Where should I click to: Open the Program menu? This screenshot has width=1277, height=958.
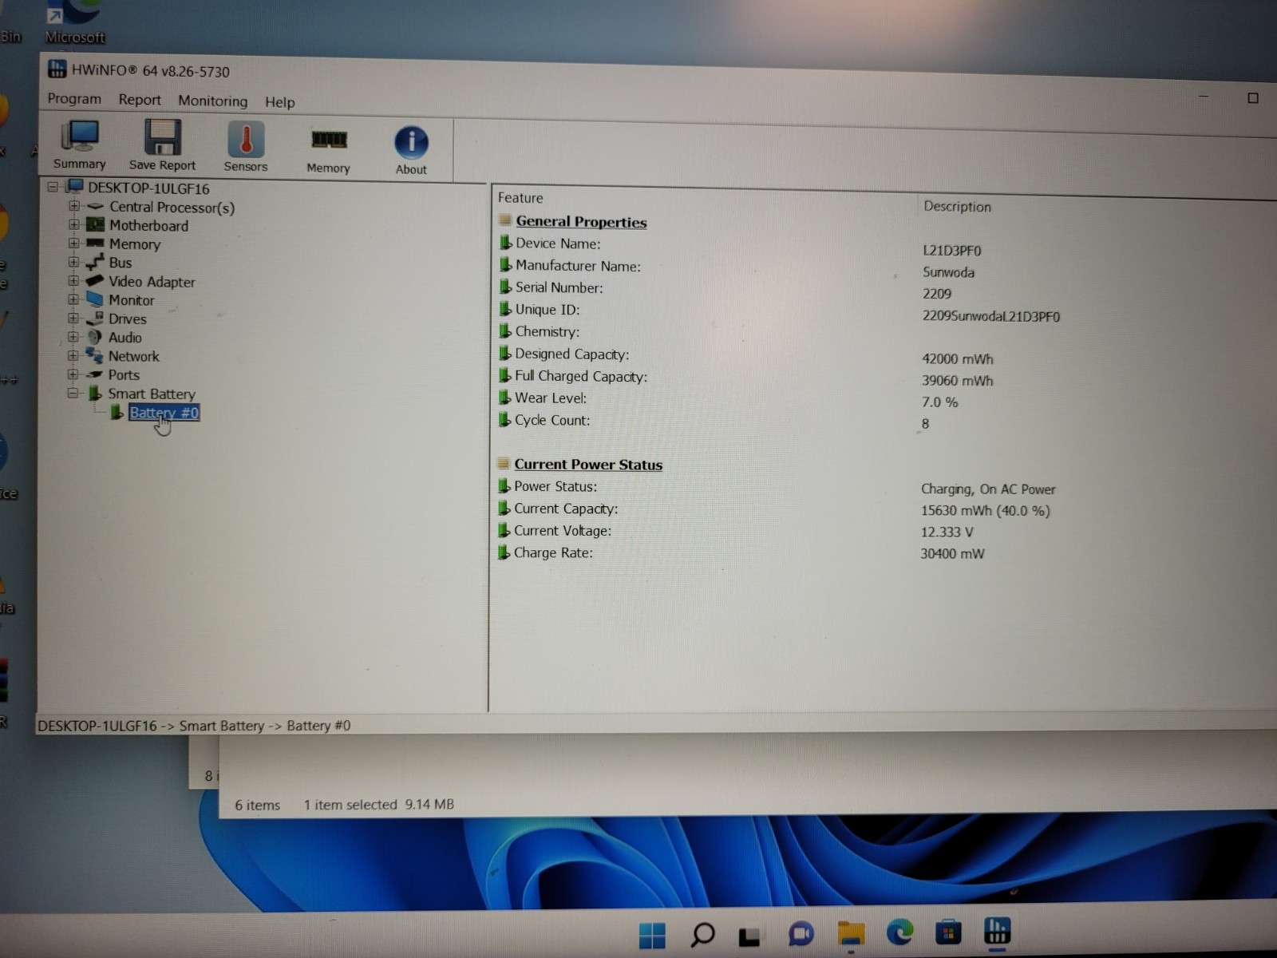click(x=74, y=99)
